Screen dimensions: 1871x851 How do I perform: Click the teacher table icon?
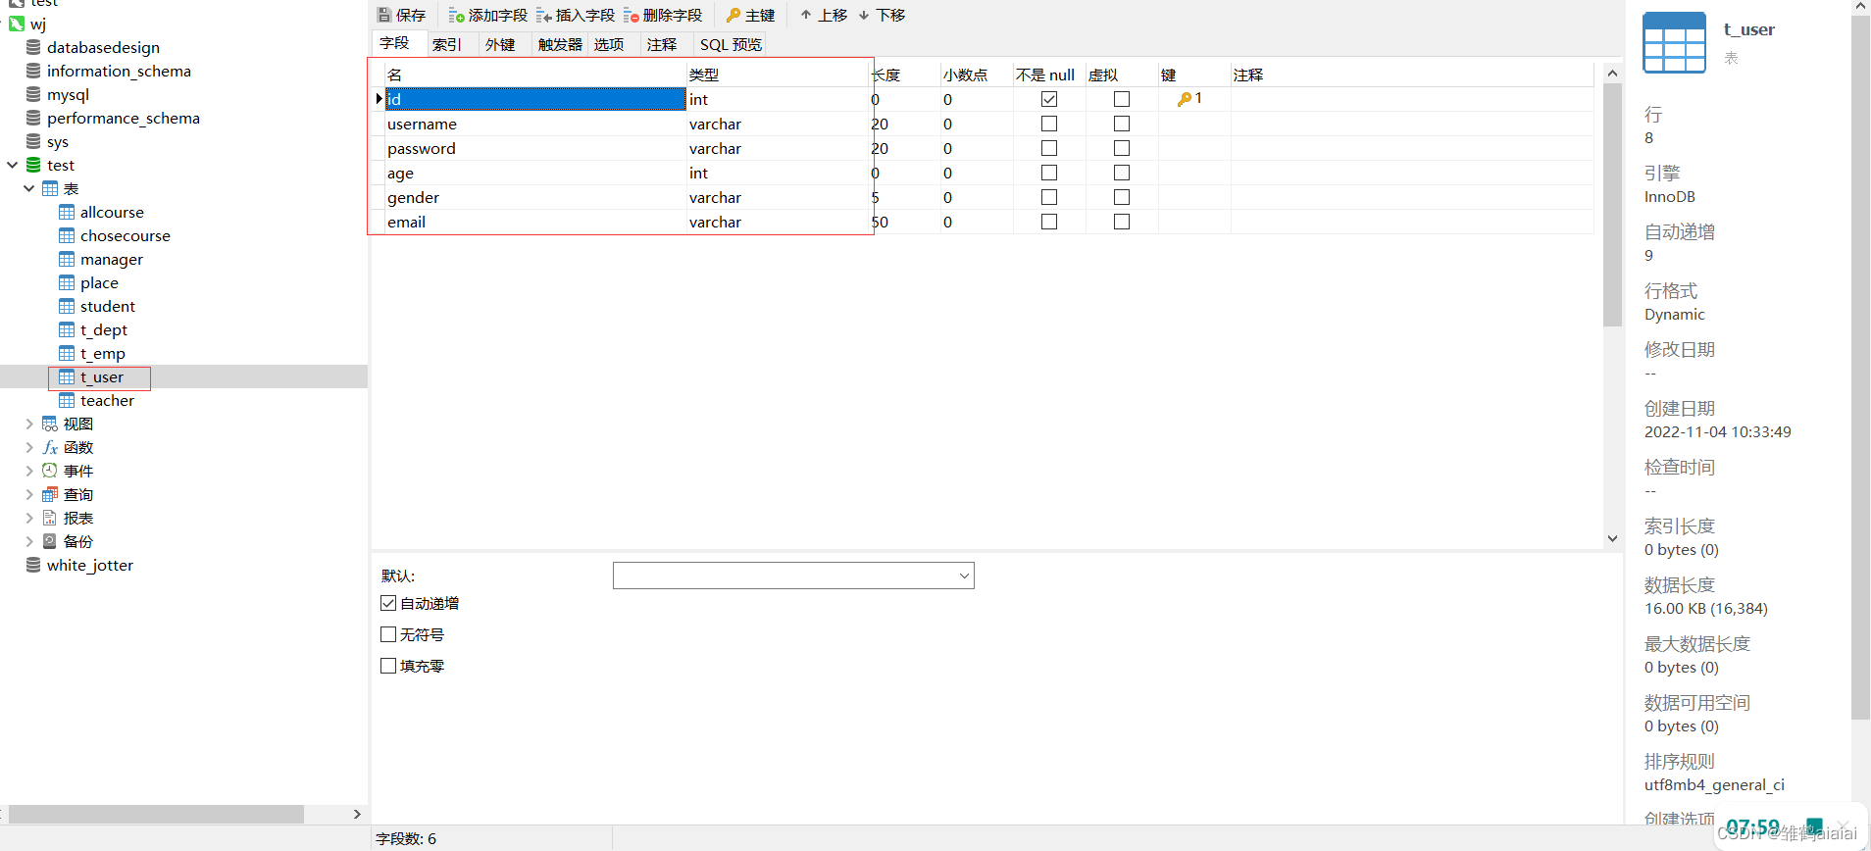point(67,400)
